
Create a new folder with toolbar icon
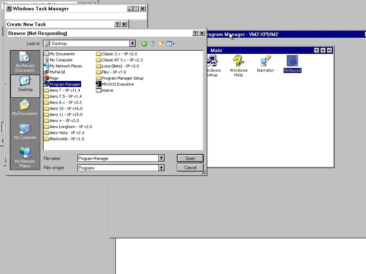[161, 44]
